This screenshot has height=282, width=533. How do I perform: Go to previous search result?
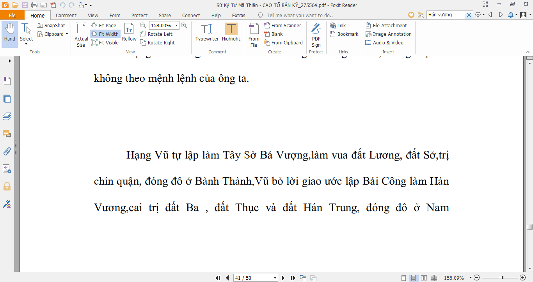pyautogui.click(x=490, y=15)
